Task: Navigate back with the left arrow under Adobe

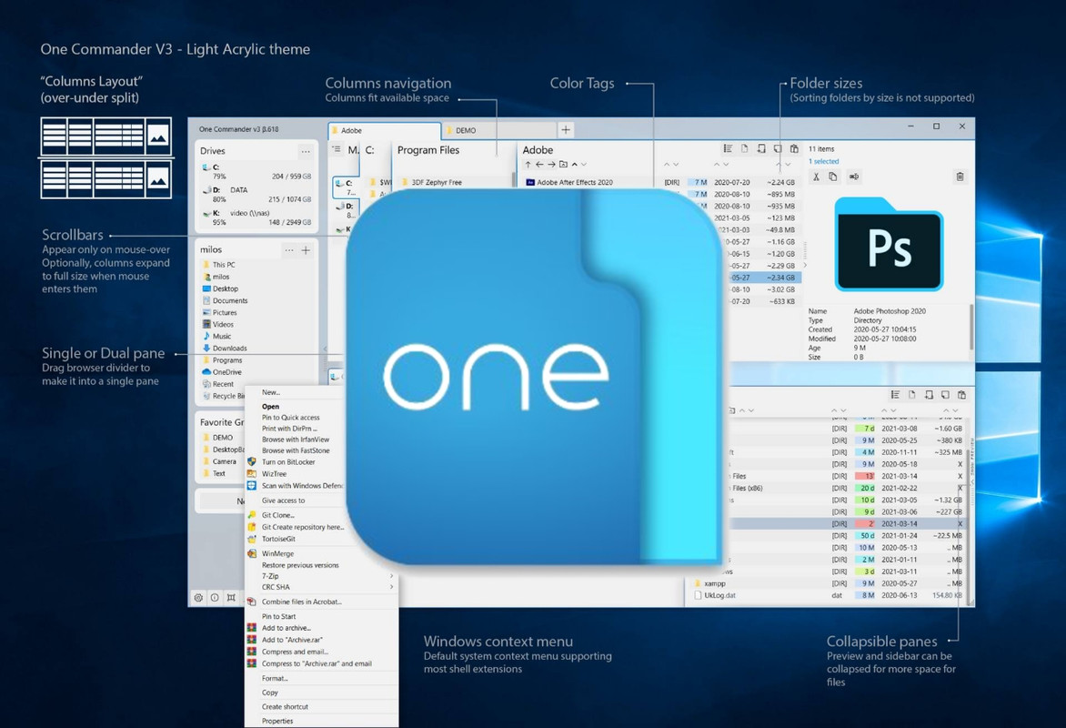Action: (x=539, y=165)
